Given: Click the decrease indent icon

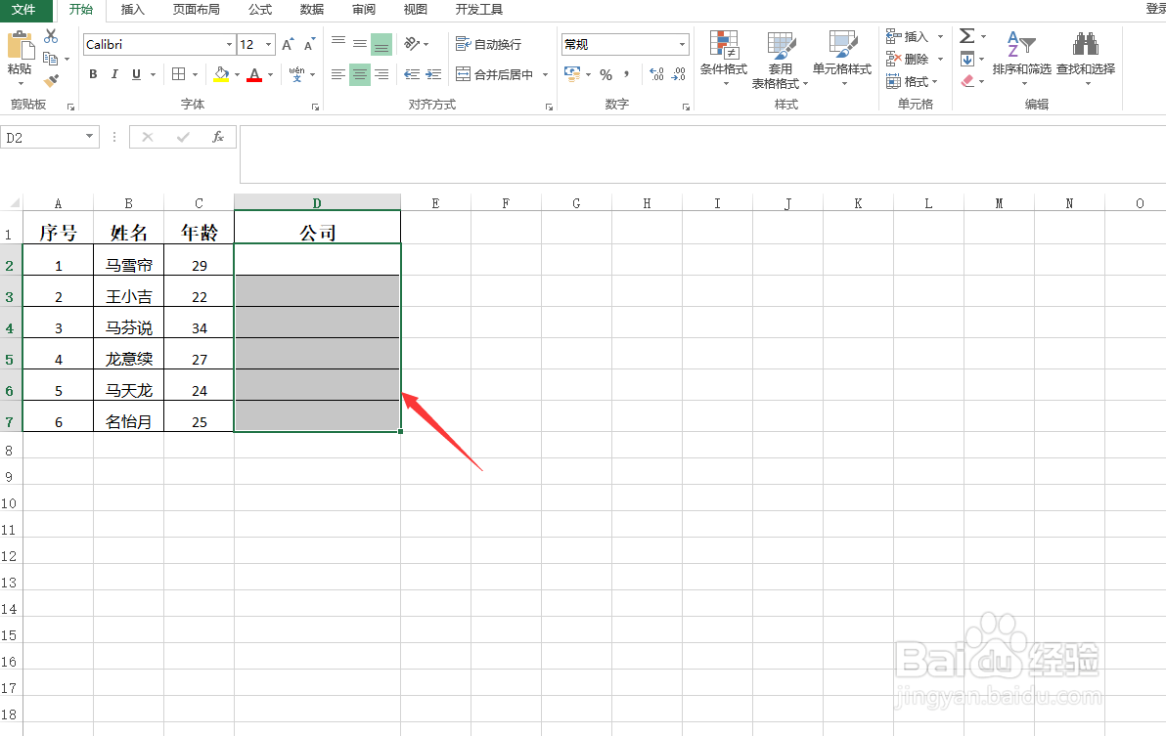Looking at the screenshot, I should click(412, 74).
